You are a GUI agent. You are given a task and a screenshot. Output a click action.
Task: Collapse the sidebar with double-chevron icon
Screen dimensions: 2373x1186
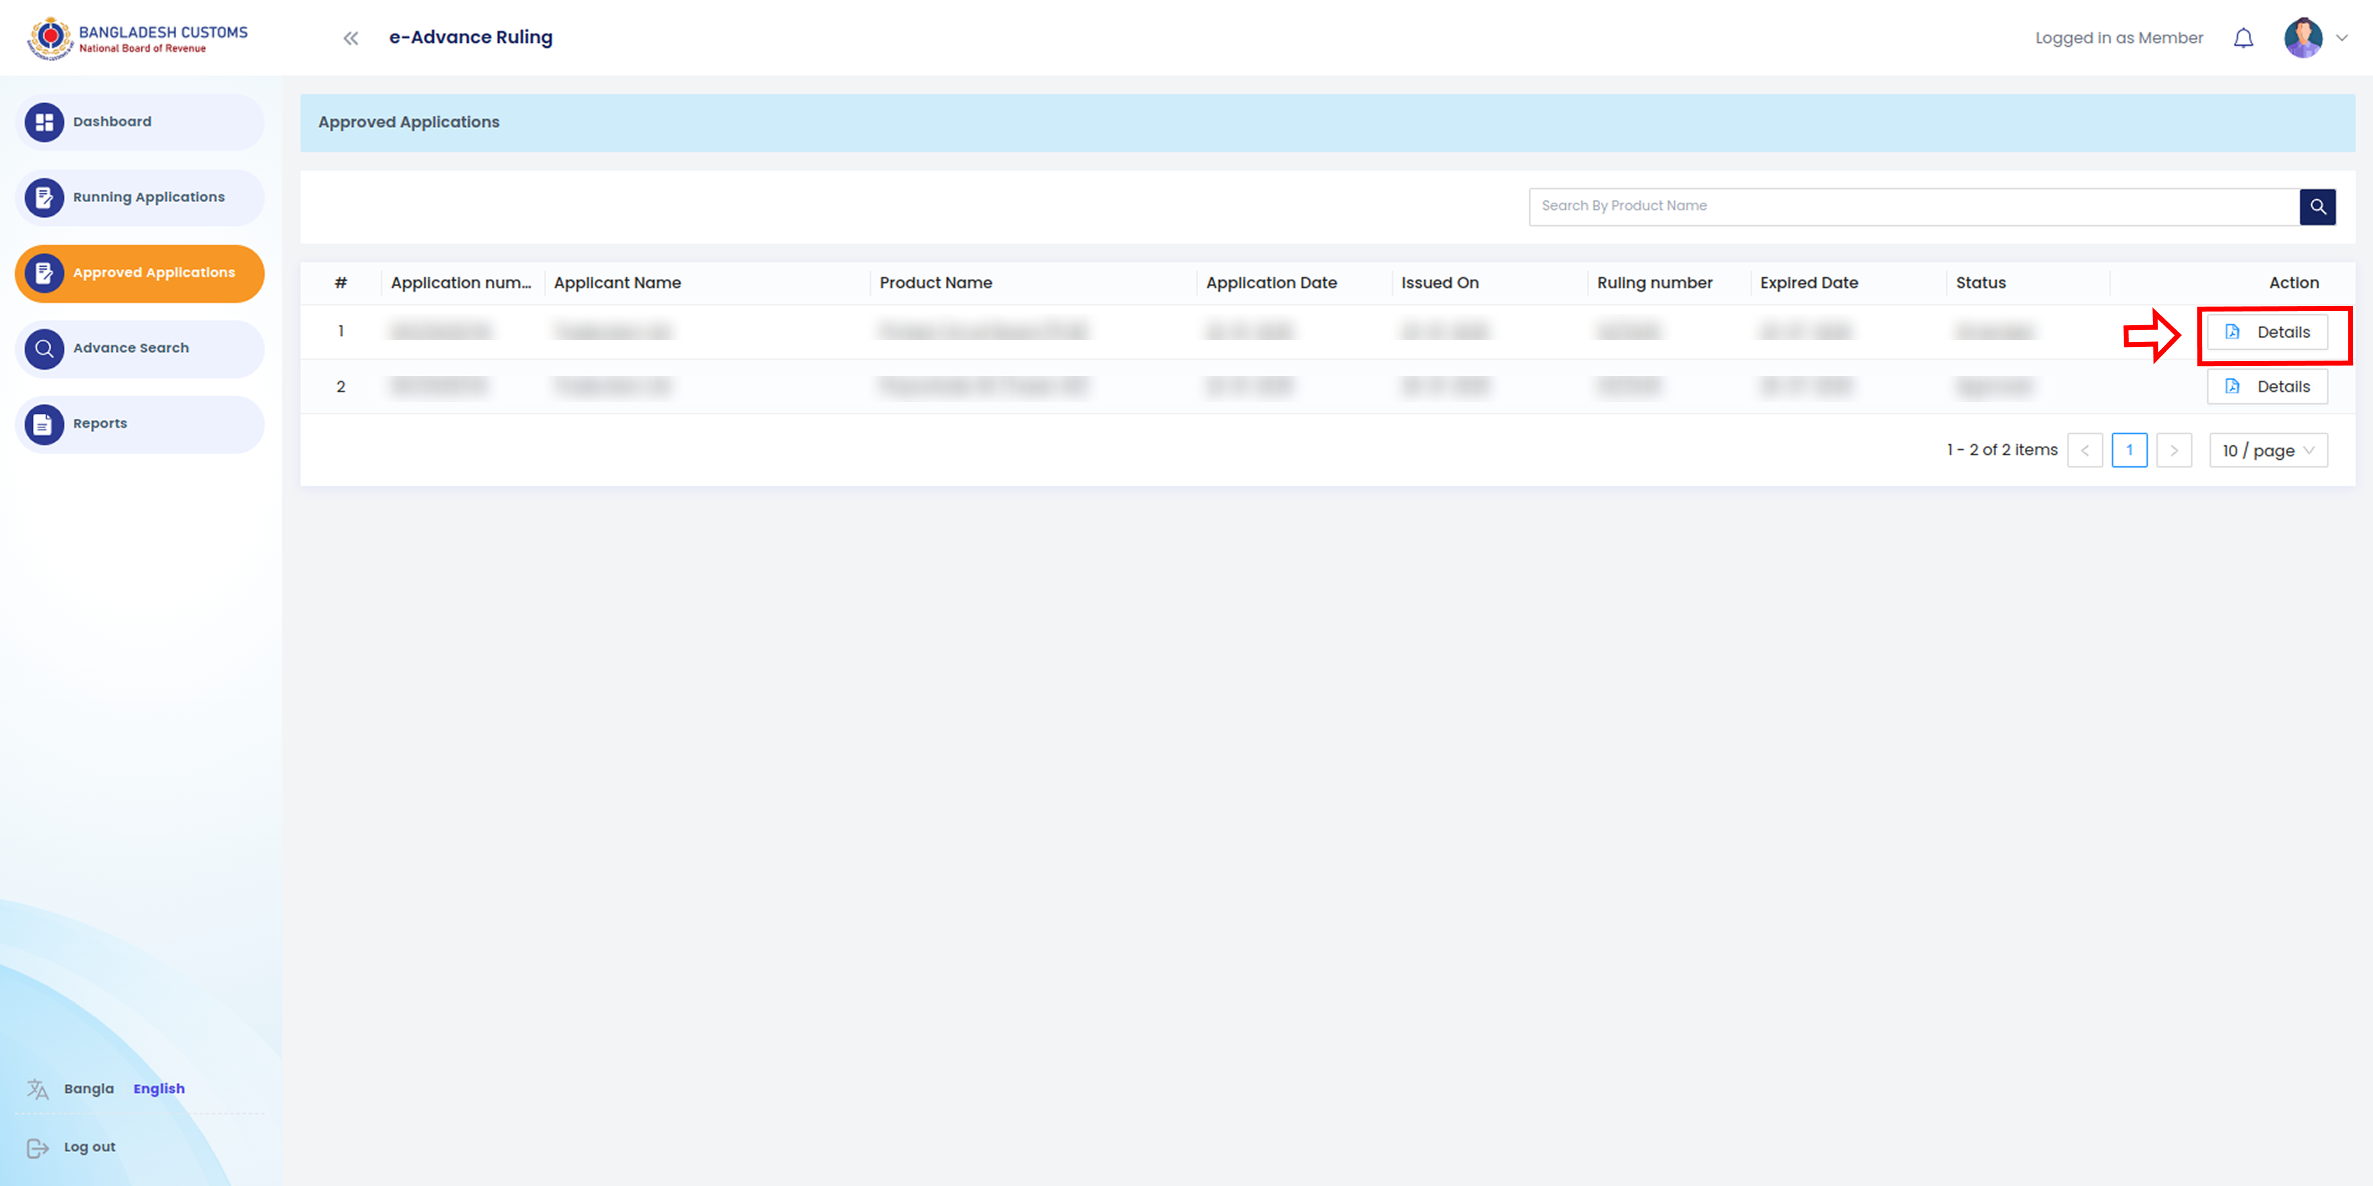coord(351,38)
